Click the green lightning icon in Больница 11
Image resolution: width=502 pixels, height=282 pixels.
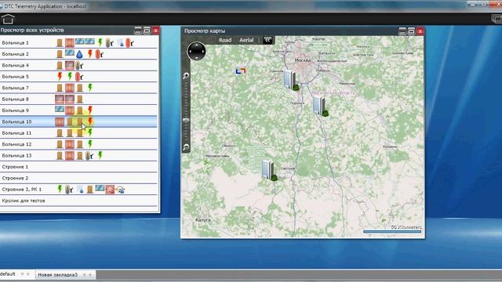[x=90, y=132]
